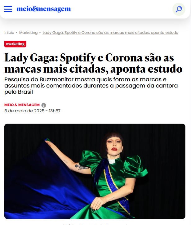Open the Início breadcrumb link

point(9,33)
